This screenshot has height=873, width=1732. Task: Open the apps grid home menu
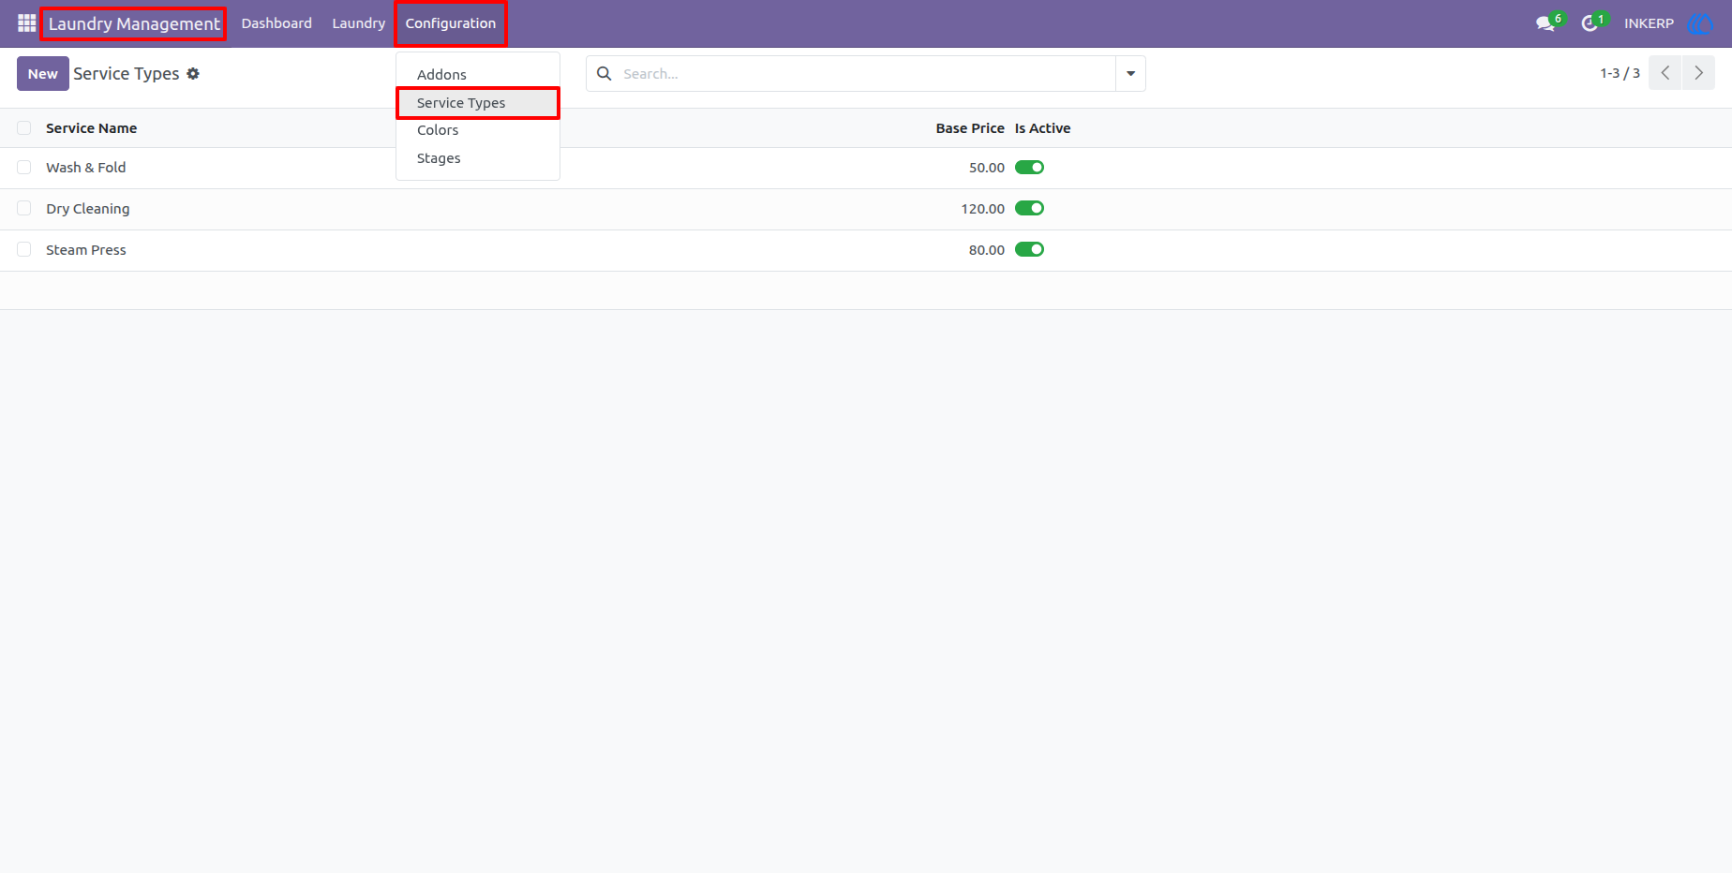coord(26,22)
